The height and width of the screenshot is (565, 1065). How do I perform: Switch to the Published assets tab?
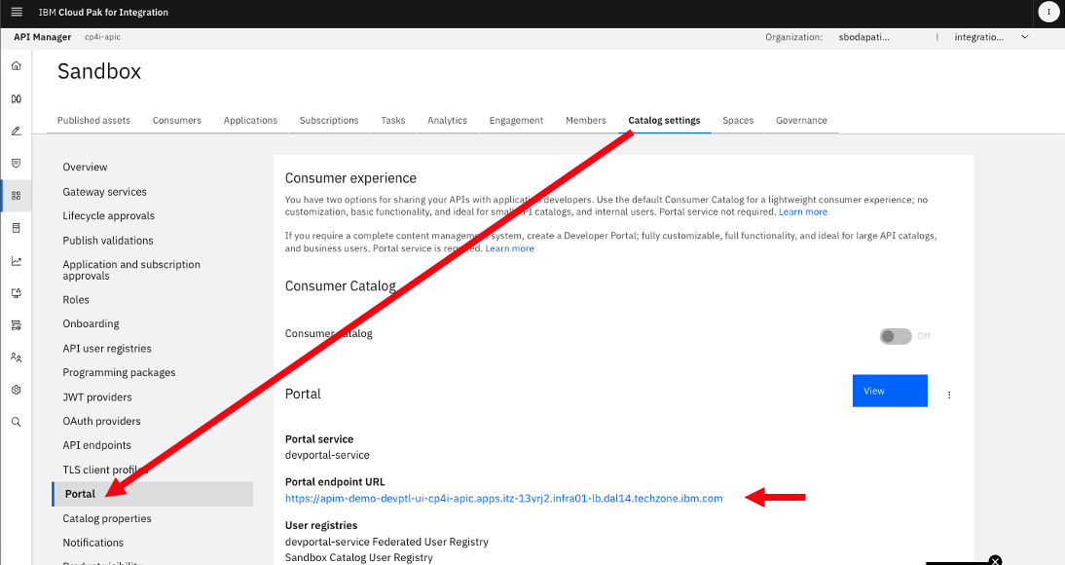coord(93,121)
